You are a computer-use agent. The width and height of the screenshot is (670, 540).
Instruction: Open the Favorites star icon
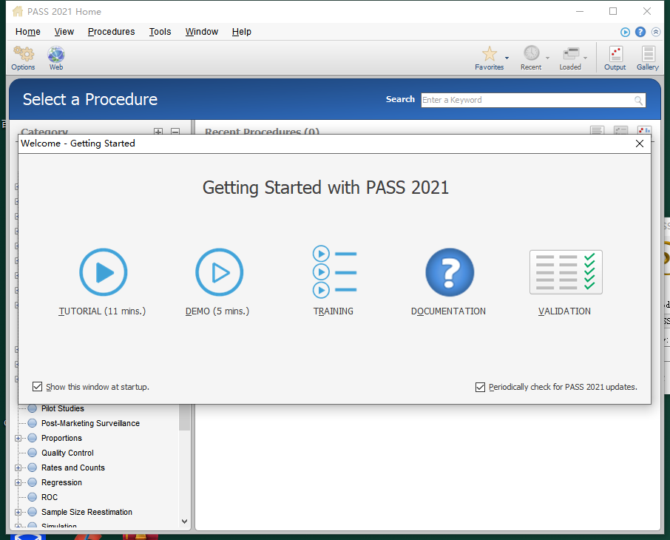490,54
